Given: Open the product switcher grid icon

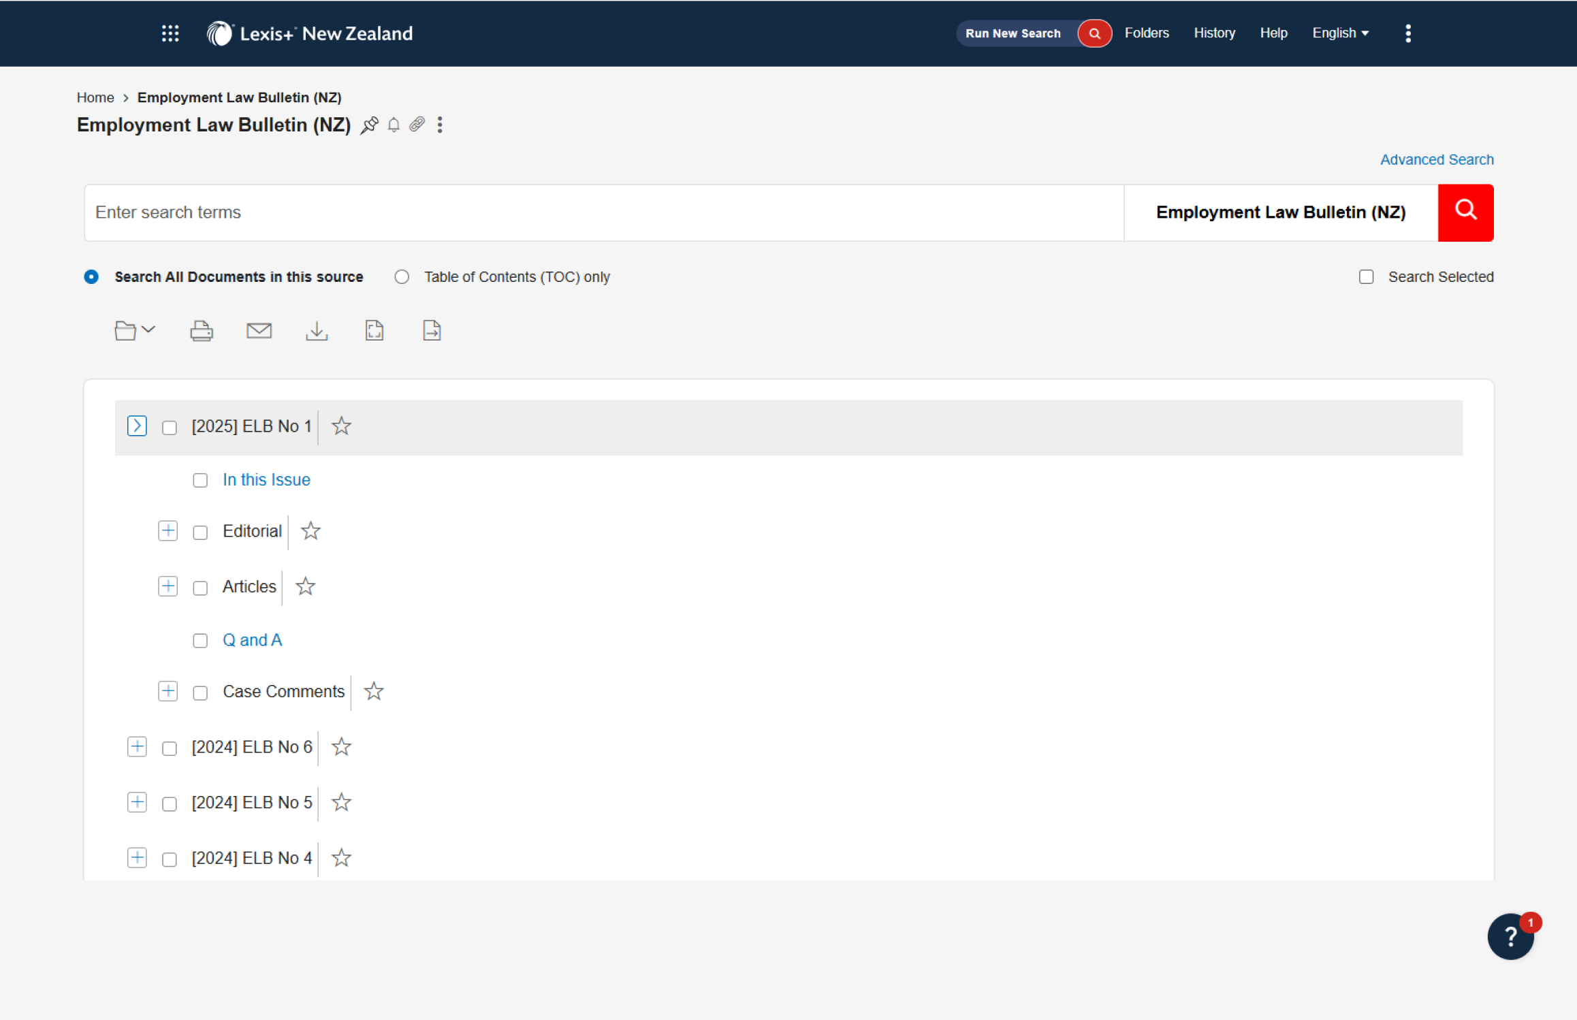Looking at the screenshot, I should [x=170, y=33].
